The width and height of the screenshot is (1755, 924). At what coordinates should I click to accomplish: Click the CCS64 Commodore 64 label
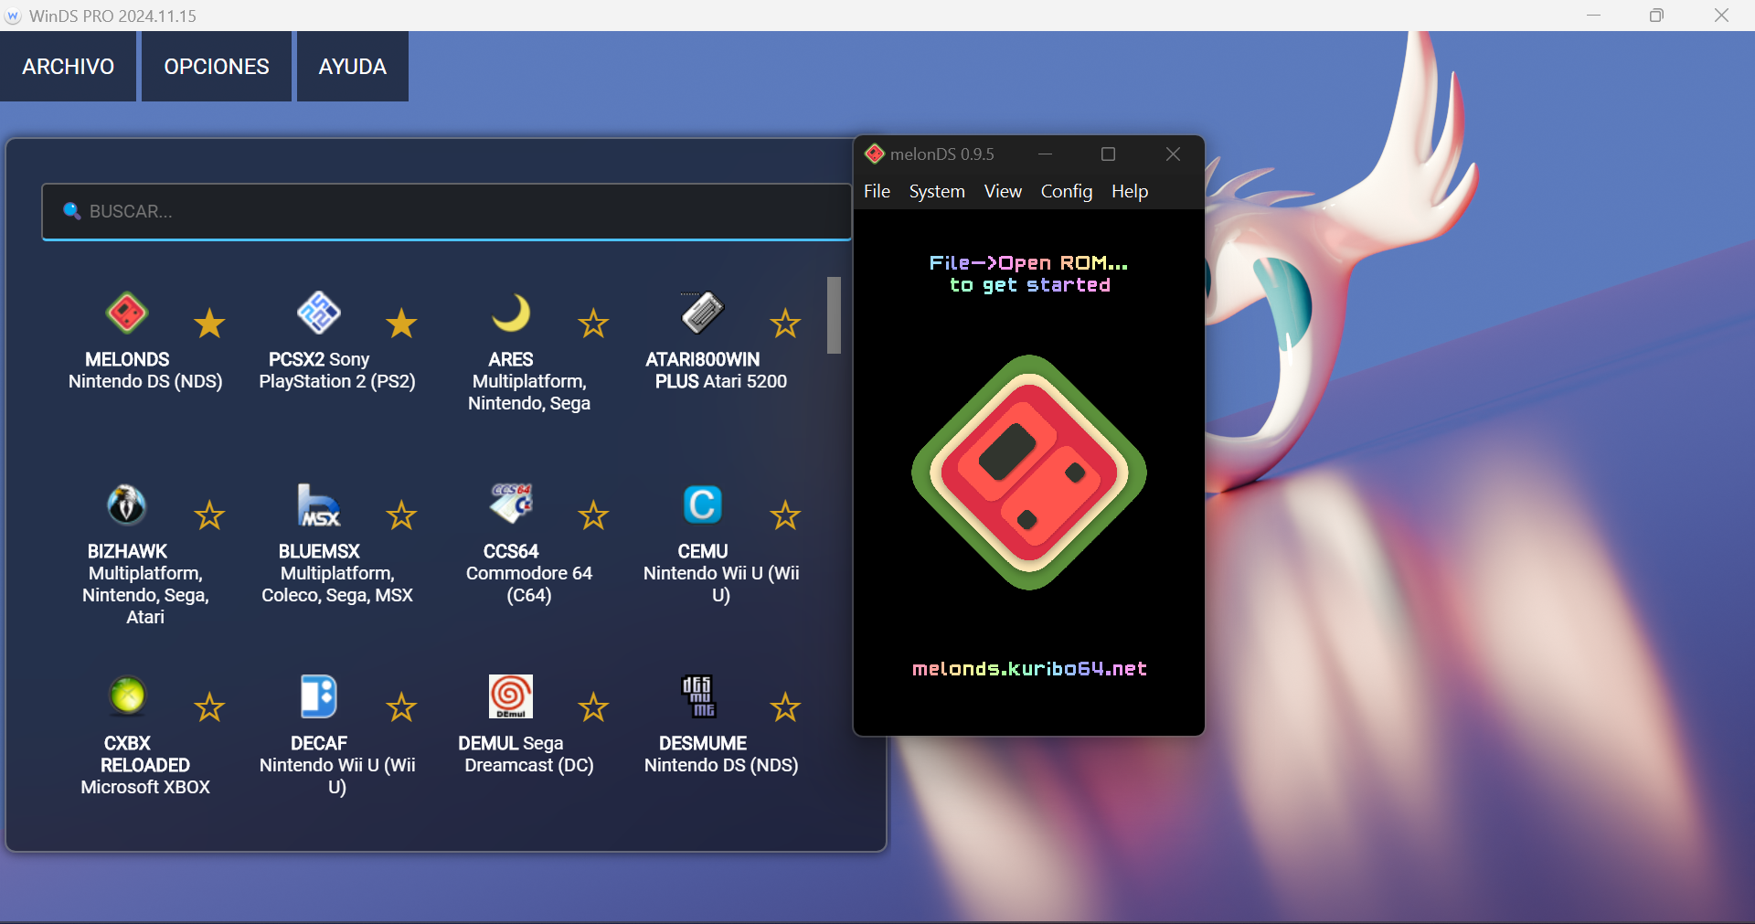(529, 573)
